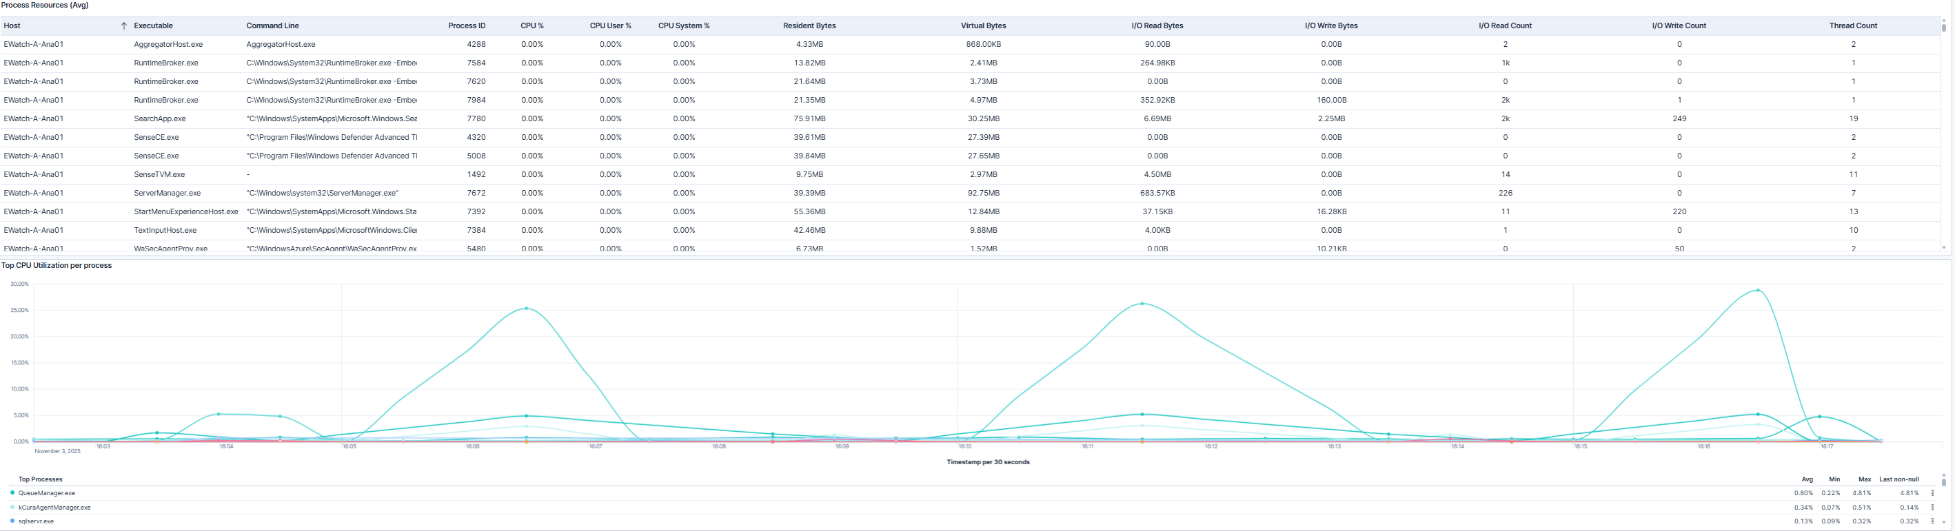Click the 868.00KB virtual bytes cell
The width and height of the screenshot is (1955, 531).
tap(984, 45)
